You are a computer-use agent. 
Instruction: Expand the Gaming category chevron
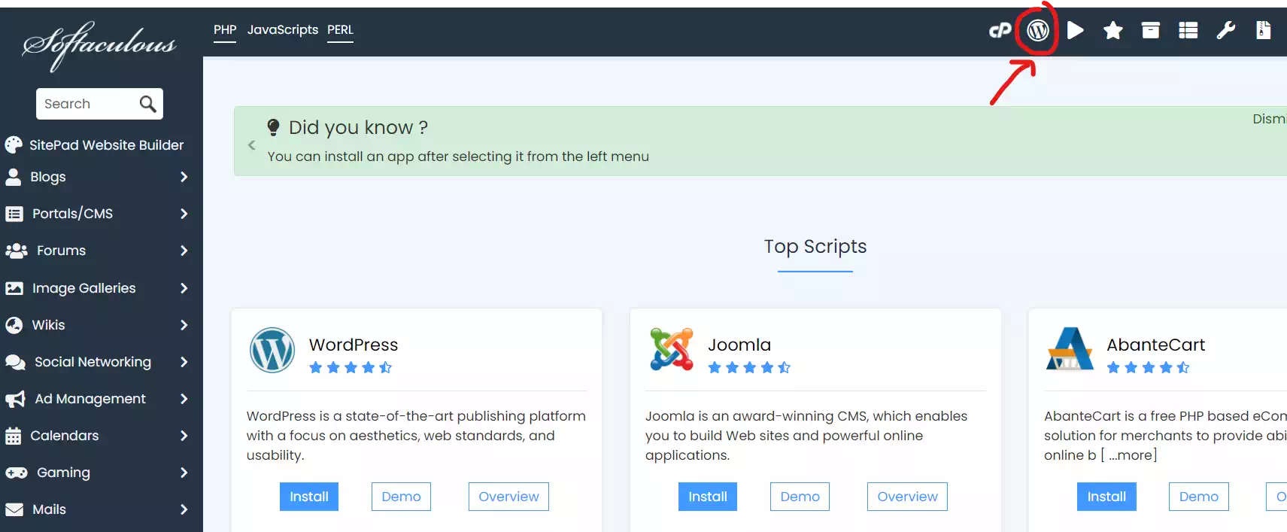(x=184, y=473)
